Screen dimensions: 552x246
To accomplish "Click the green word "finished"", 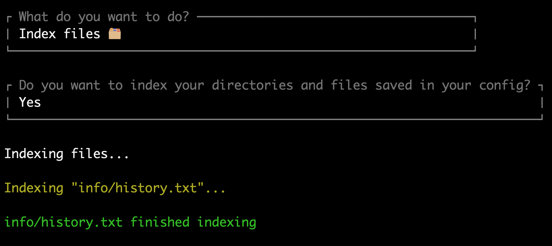I will pyautogui.click(x=160, y=222).
